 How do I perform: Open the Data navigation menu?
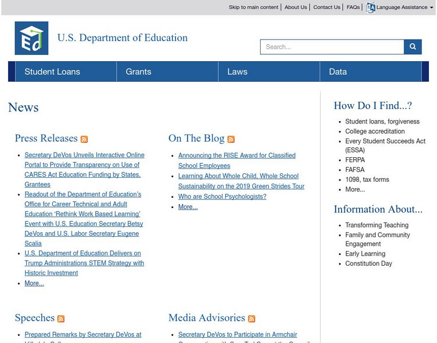(x=338, y=71)
